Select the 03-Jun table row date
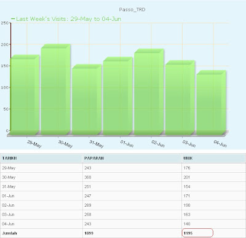This screenshot has width=246, height=238. 8,215
